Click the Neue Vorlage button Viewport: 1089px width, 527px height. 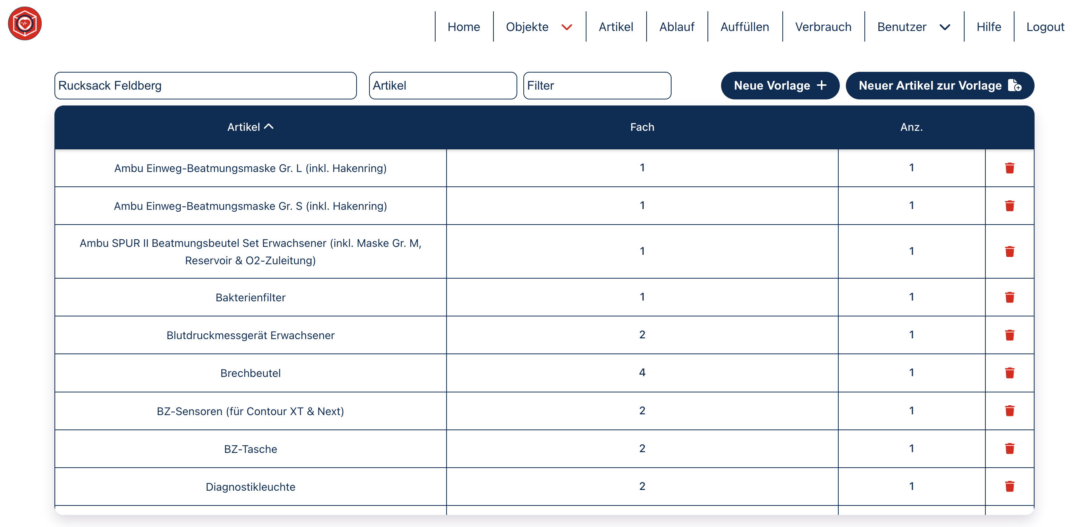[x=779, y=86]
